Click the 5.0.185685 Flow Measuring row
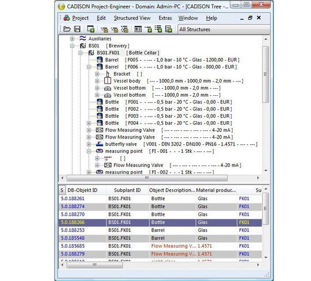 [x=160, y=246]
